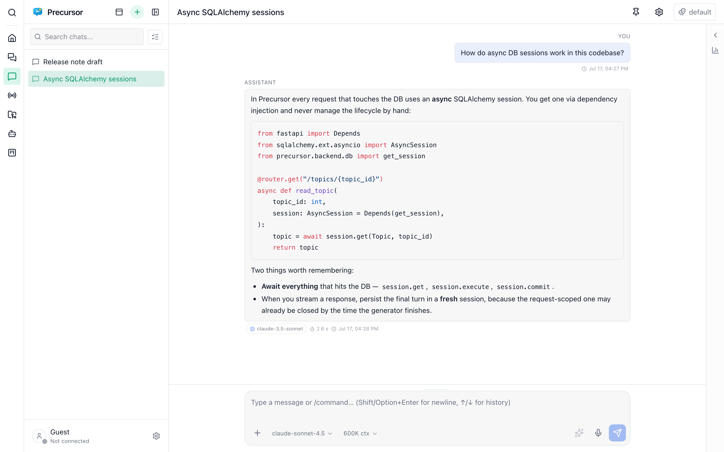
Task: Open the broadcast signal icon
Action: pyautogui.click(x=12, y=95)
